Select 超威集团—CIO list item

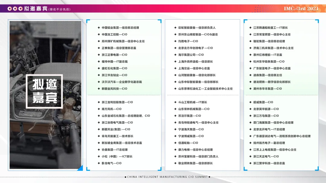click(x=263, y=102)
